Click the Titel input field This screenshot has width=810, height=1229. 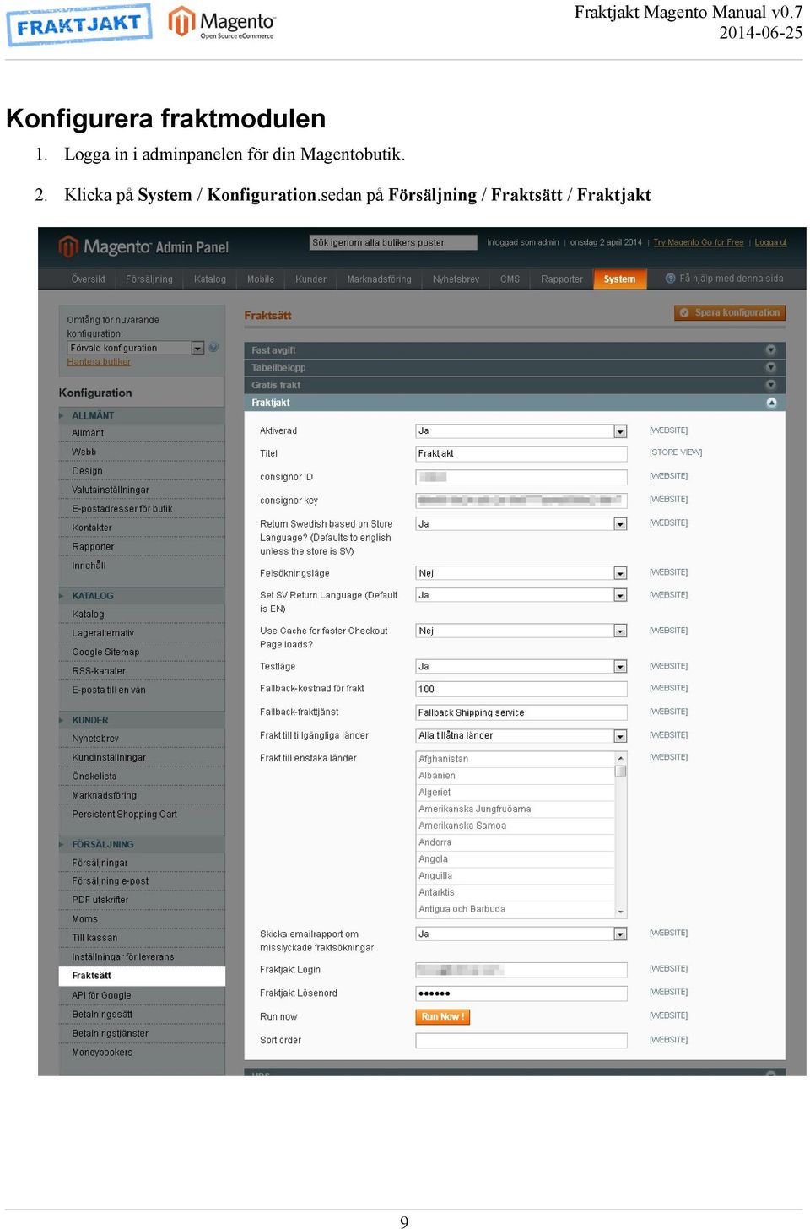click(x=521, y=454)
